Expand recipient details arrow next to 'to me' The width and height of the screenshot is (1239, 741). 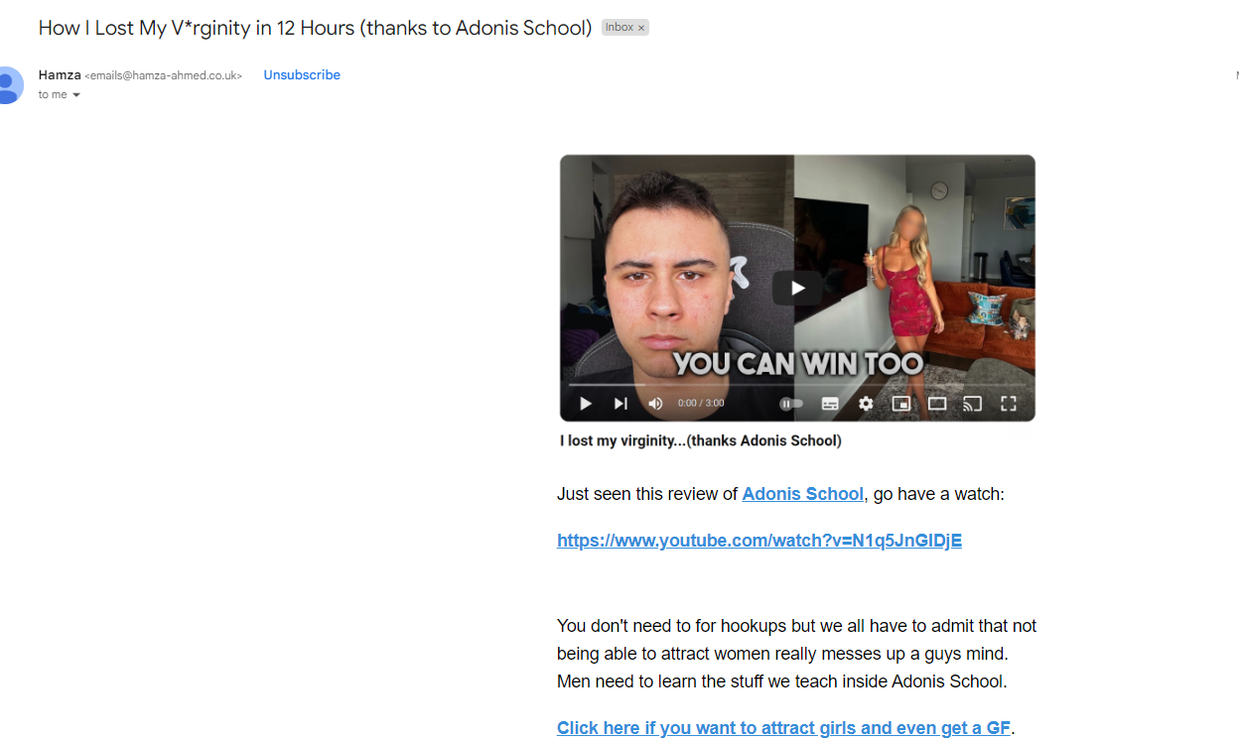(x=76, y=95)
